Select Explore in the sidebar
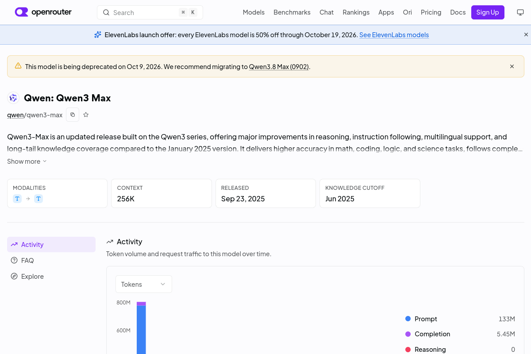531x354 pixels. pos(51,277)
